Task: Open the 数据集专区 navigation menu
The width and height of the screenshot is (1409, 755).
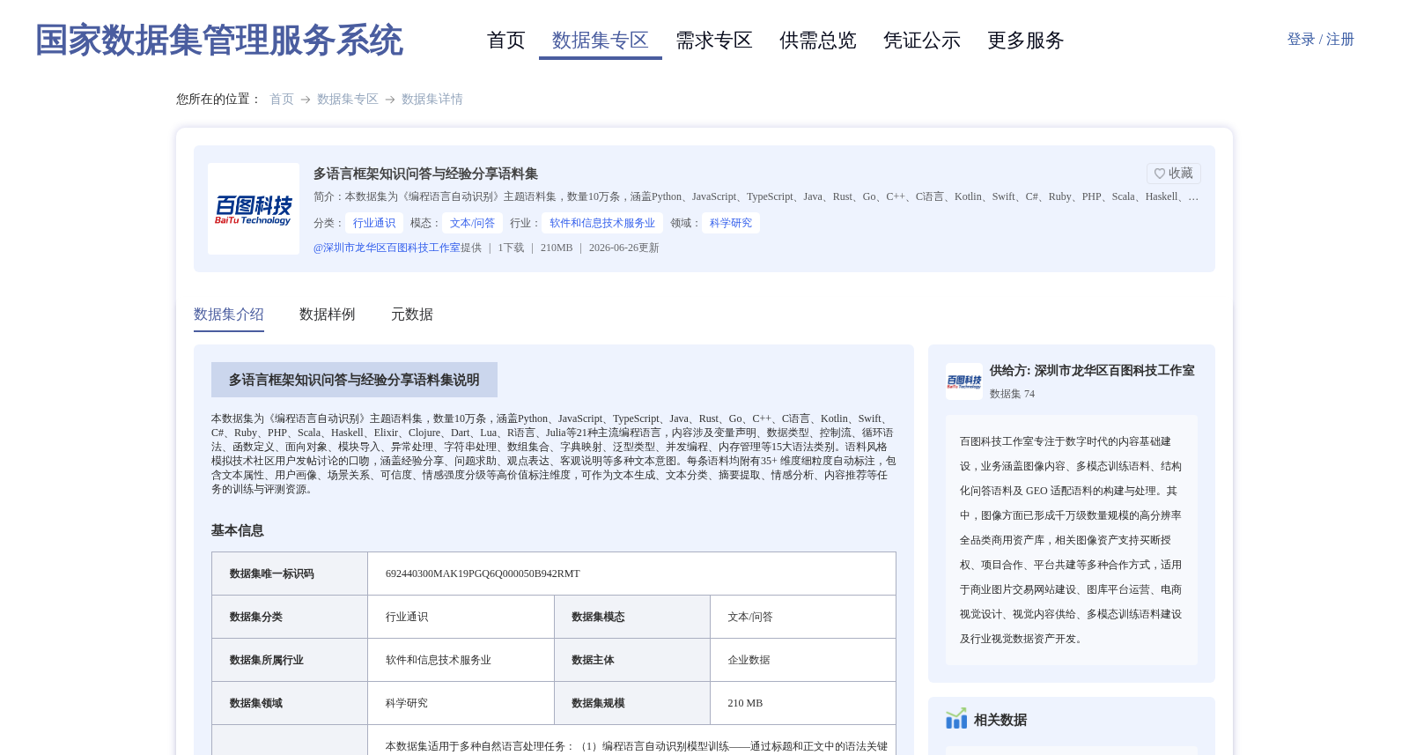Action: tap(601, 41)
